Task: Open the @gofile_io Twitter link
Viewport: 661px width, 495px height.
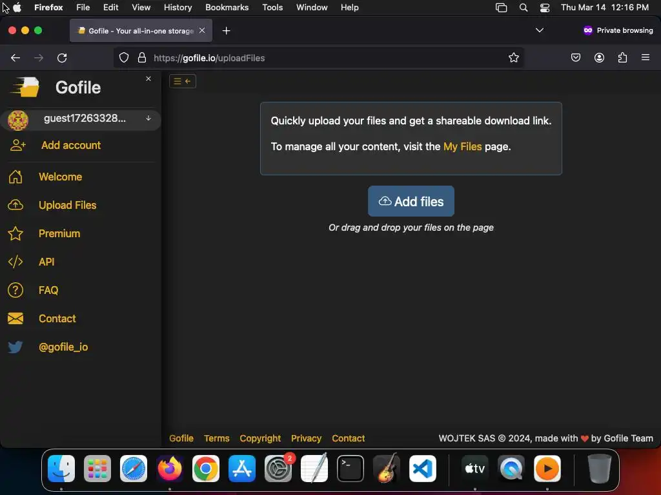Action: 63,347
